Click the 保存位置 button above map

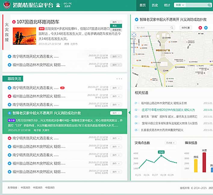[x=186, y=28]
